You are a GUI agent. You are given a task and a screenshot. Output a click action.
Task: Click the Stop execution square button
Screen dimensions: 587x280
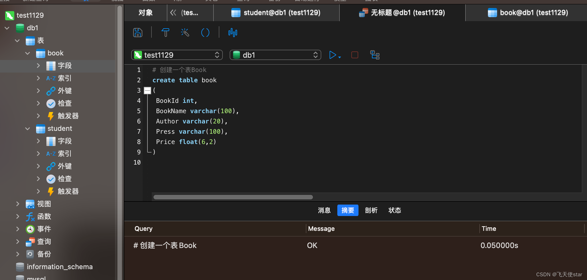[355, 55]
